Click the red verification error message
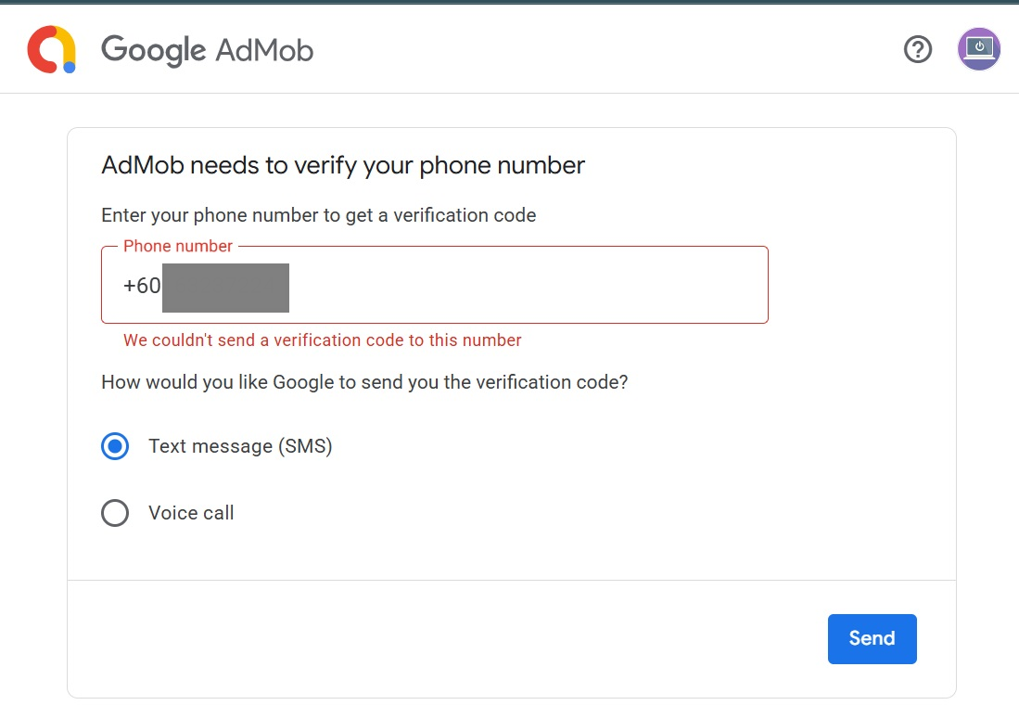The height and width of the screenshot is (718, 1019). [x=323, y=340]
